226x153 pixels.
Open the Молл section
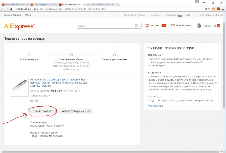28,15
